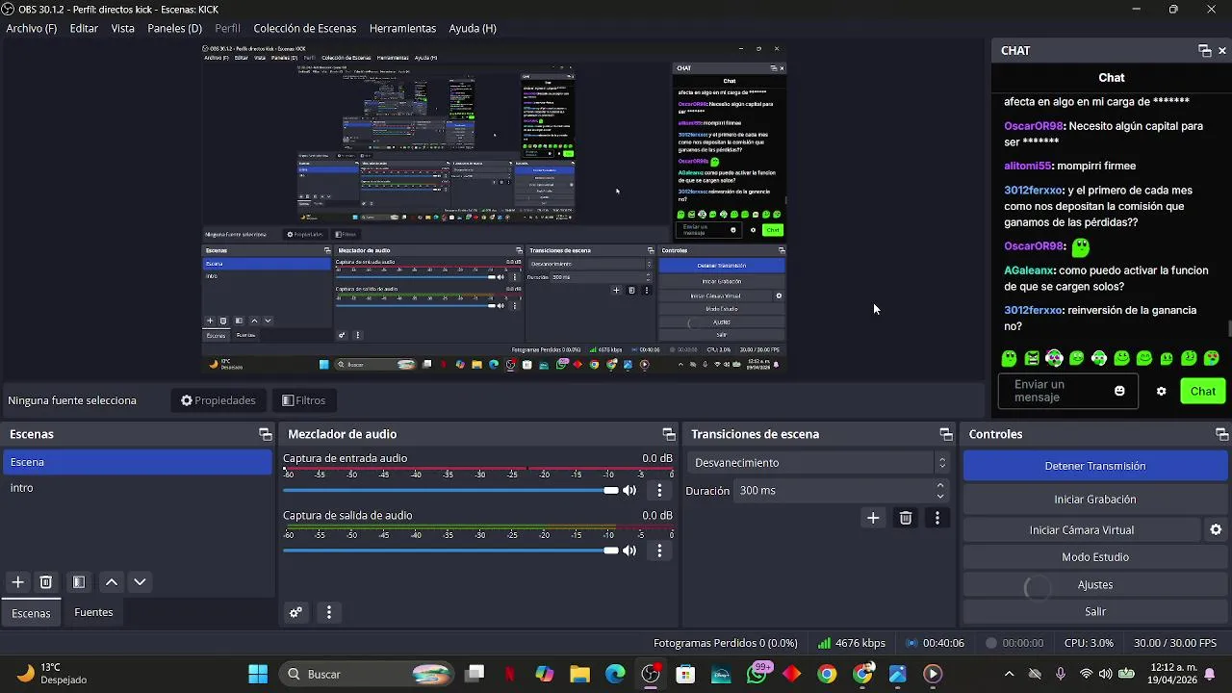Open Ayuda menu
This screenshot has width=1232, height=693.
pos(473,28)
